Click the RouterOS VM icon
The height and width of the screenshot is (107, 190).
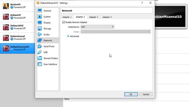coord(6,6)
